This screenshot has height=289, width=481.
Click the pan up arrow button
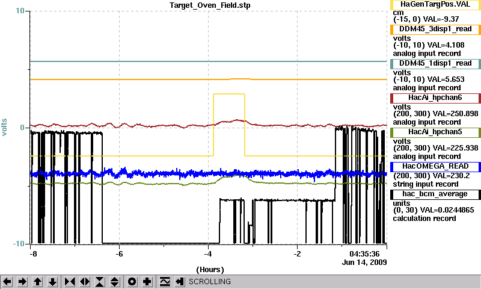pos(37,282)
